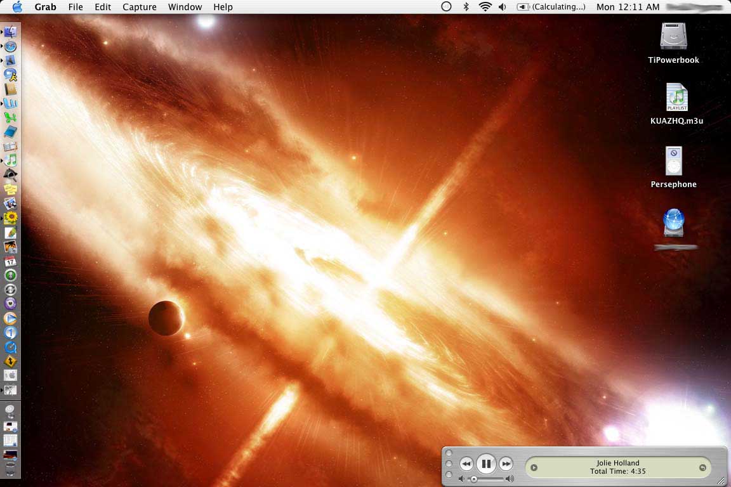731x487 pixels.
Task: Open Sherlock detective hat icon
Action: 10,175
